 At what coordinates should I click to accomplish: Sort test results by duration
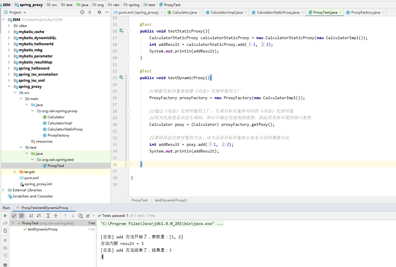tap(39, 216)
